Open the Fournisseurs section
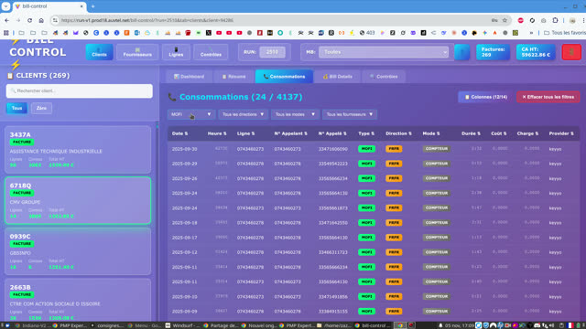 click(x=137, y=52)
